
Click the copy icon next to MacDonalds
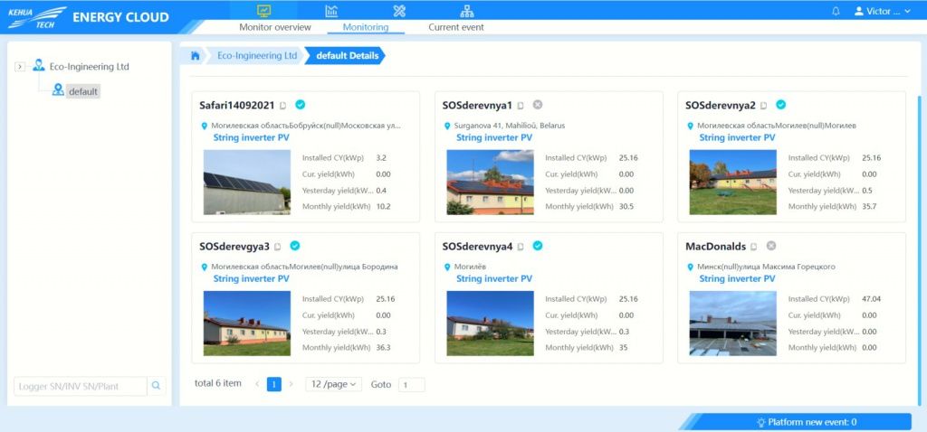click(x=754, y=247)
